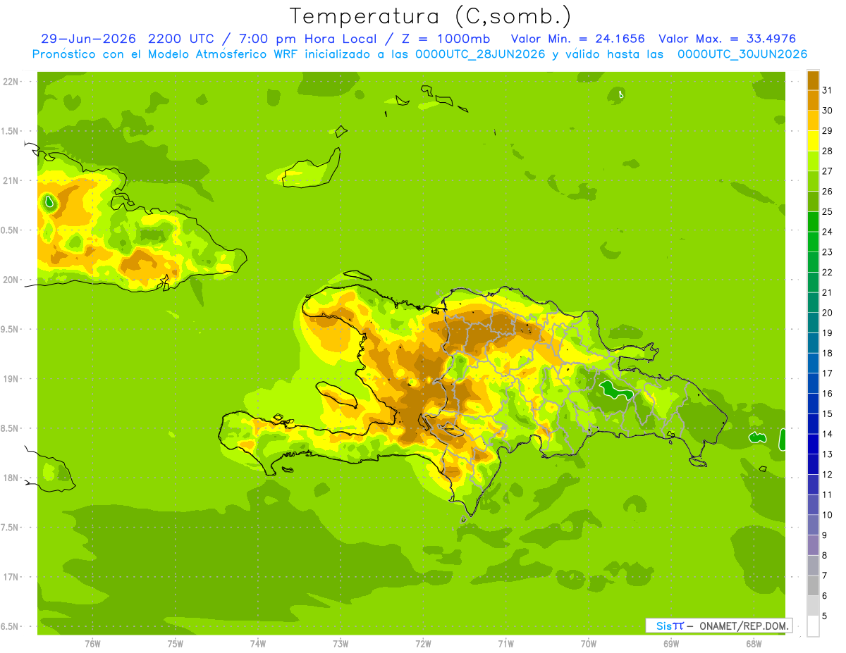Image resolution: width=846 pixels, height=653 pixels.
Task: Click the '74W' longitude label
Action: [258, 644]
